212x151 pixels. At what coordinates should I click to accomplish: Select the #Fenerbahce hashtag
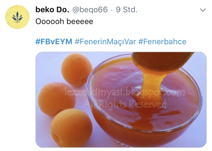click(163, 41)
